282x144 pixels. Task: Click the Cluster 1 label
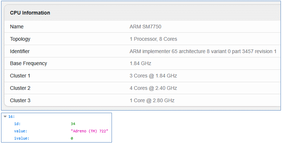click(x=20, y=76)
